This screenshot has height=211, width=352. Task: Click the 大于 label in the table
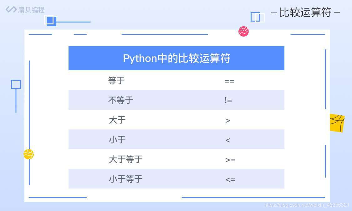point(117,120)
